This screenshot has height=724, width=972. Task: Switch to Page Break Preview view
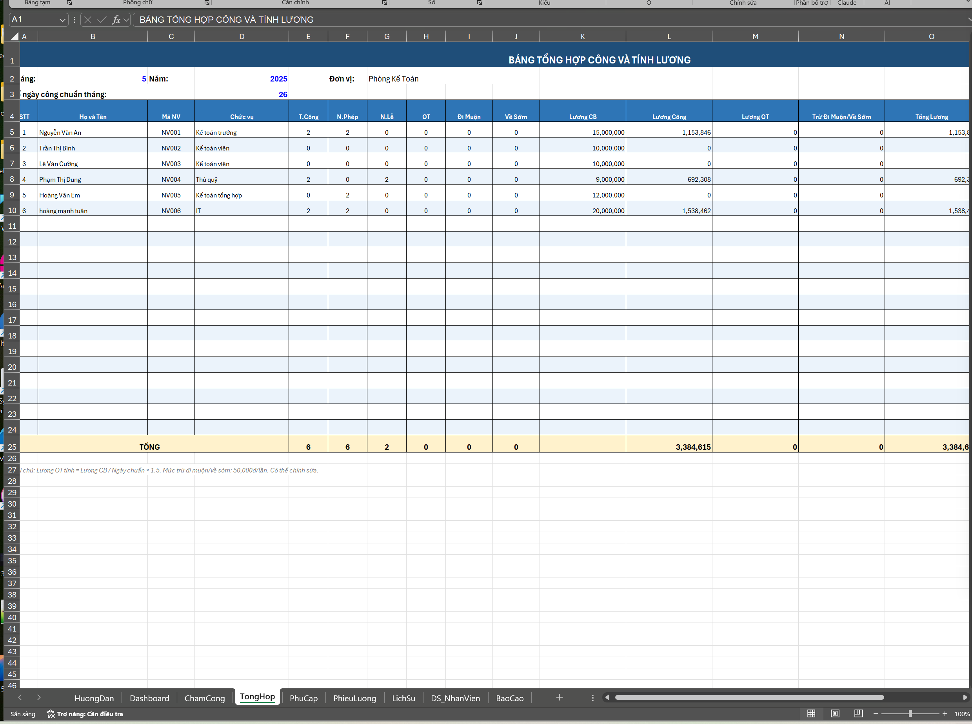[858, 713]
